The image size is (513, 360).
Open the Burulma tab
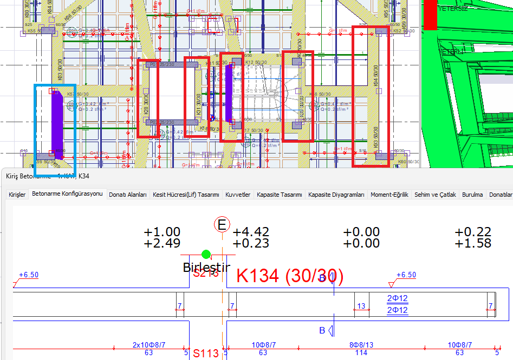(x=472, y=195)
